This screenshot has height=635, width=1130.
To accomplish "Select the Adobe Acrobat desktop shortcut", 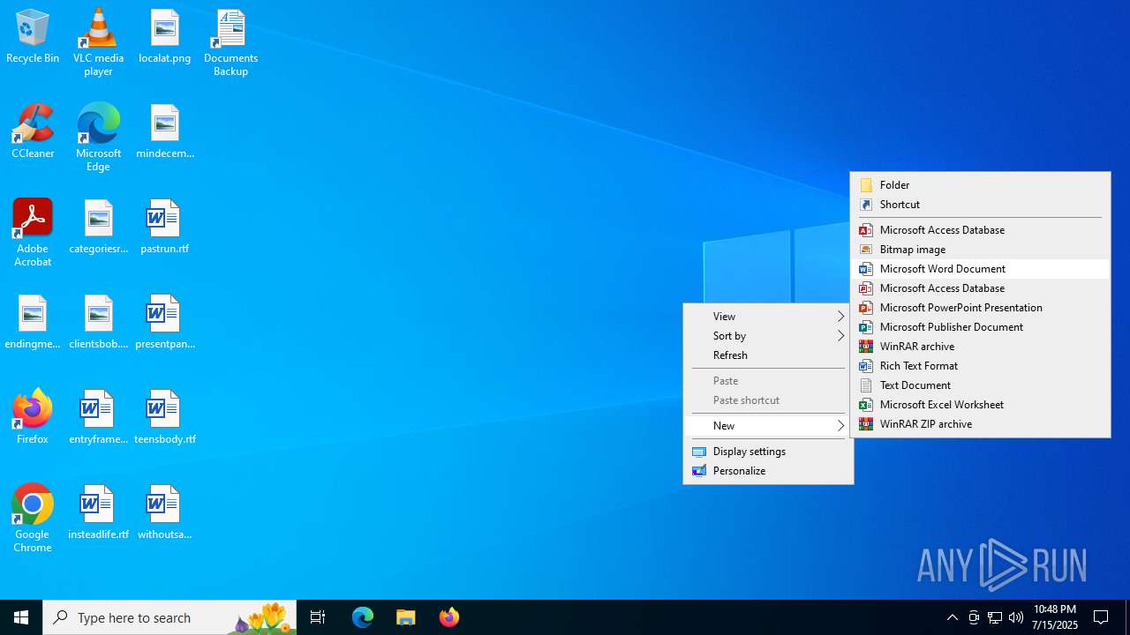I will 33,233.
